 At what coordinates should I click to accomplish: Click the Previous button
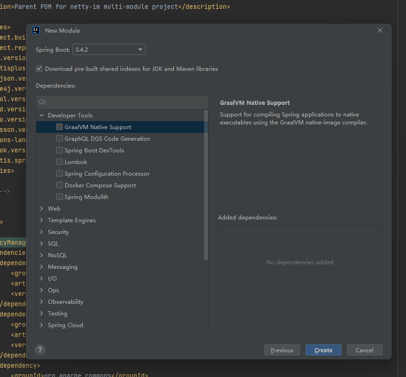coord(282,350)
